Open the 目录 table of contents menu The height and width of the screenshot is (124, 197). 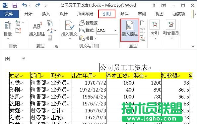8,30
